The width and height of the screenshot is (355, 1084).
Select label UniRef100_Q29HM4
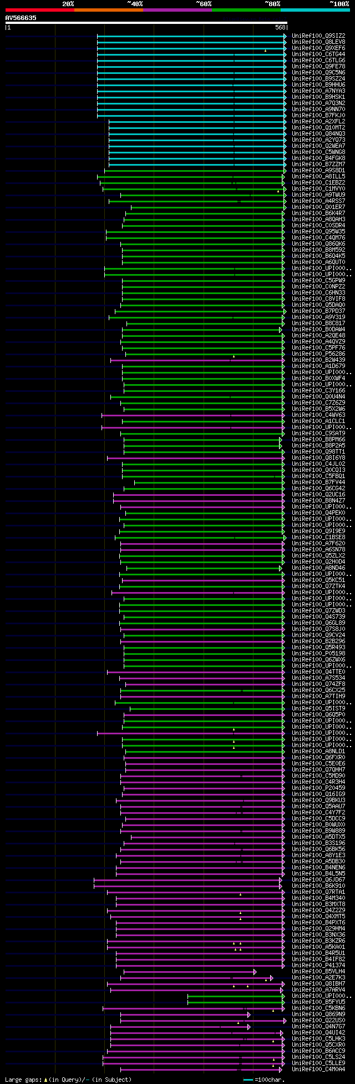click(x=318, y=929)
